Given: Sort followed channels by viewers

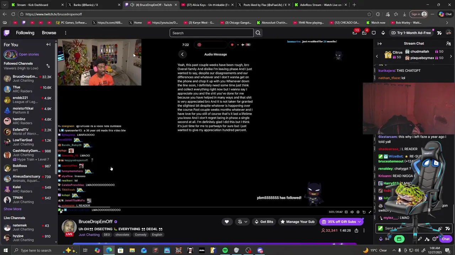Looking at the screenshot, I should (x=48, y=66).
